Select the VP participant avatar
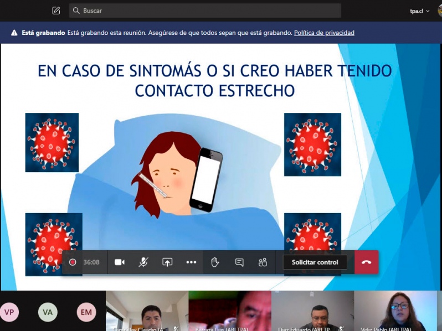This screenshot has width=442, height=331. tap(9, 312)
